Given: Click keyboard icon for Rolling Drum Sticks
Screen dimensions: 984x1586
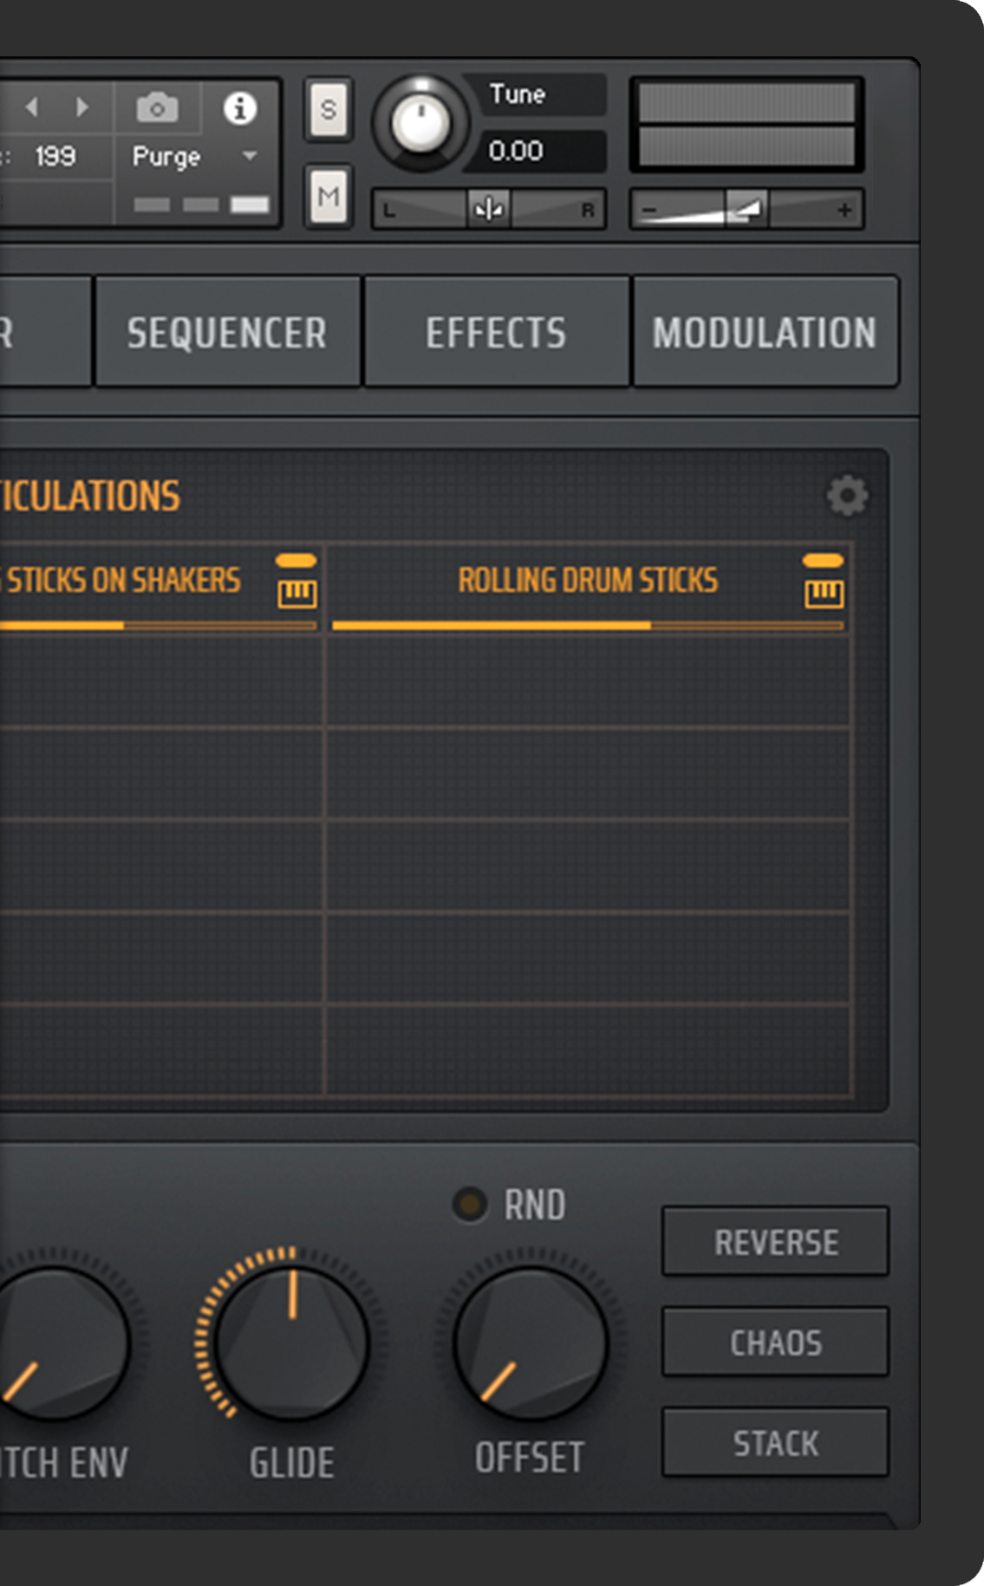Looking at the screenshot, I should coord(824,594).
